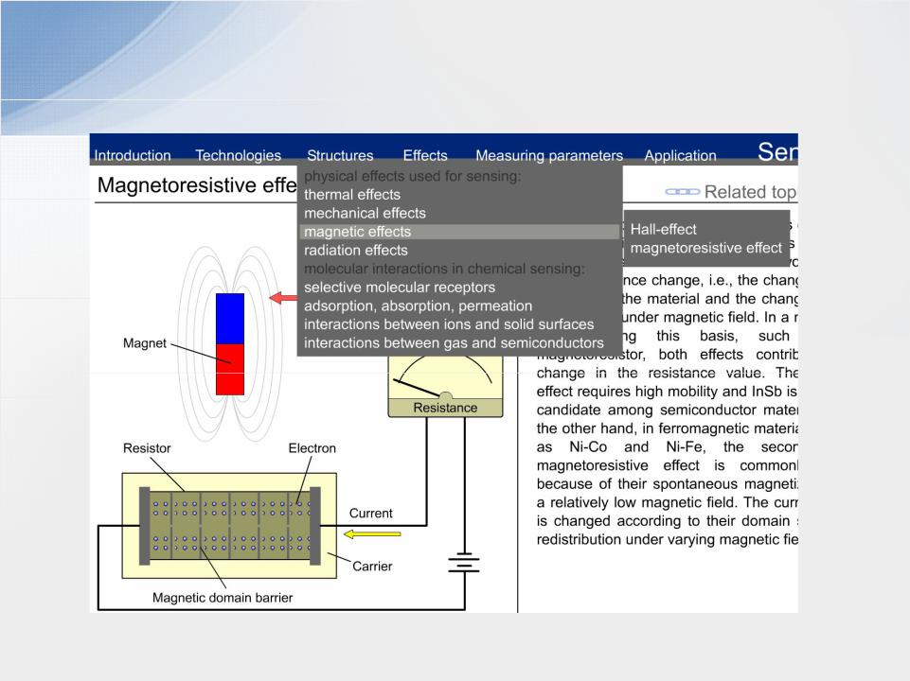Click the Magnetoresistive effect page heading

[x=197, y=185]
